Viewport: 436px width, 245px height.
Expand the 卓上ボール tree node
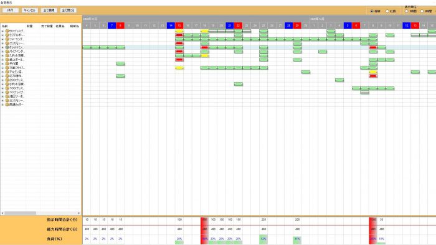[x=2, y=60]
